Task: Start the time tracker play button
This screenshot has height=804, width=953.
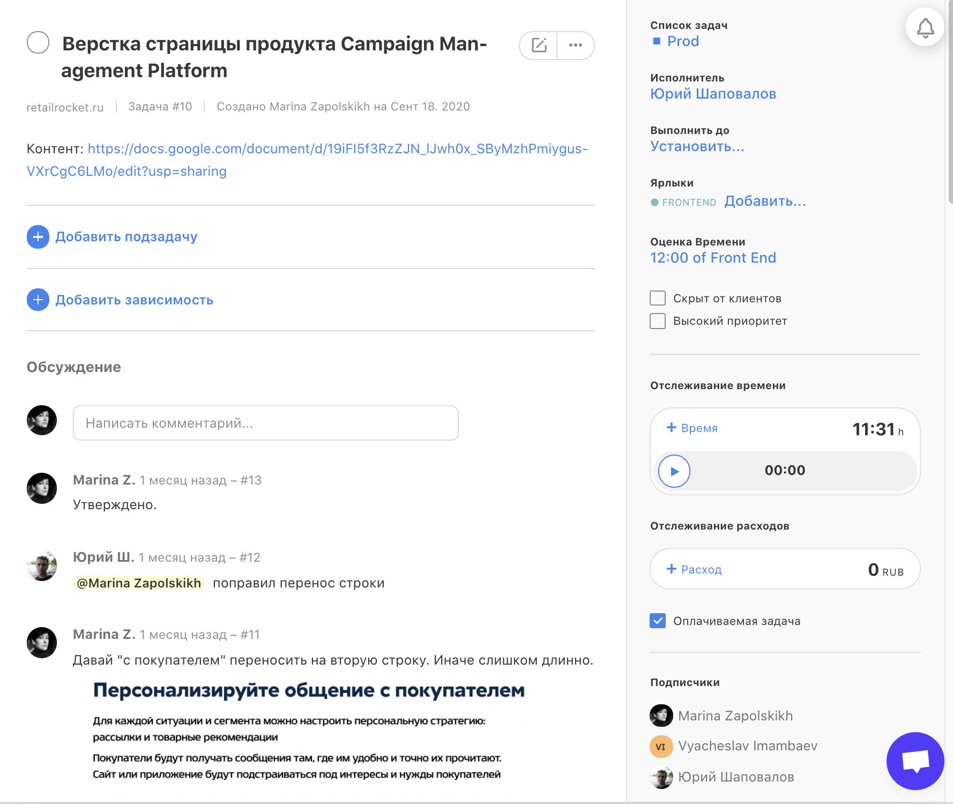Action: coord(675,471)
